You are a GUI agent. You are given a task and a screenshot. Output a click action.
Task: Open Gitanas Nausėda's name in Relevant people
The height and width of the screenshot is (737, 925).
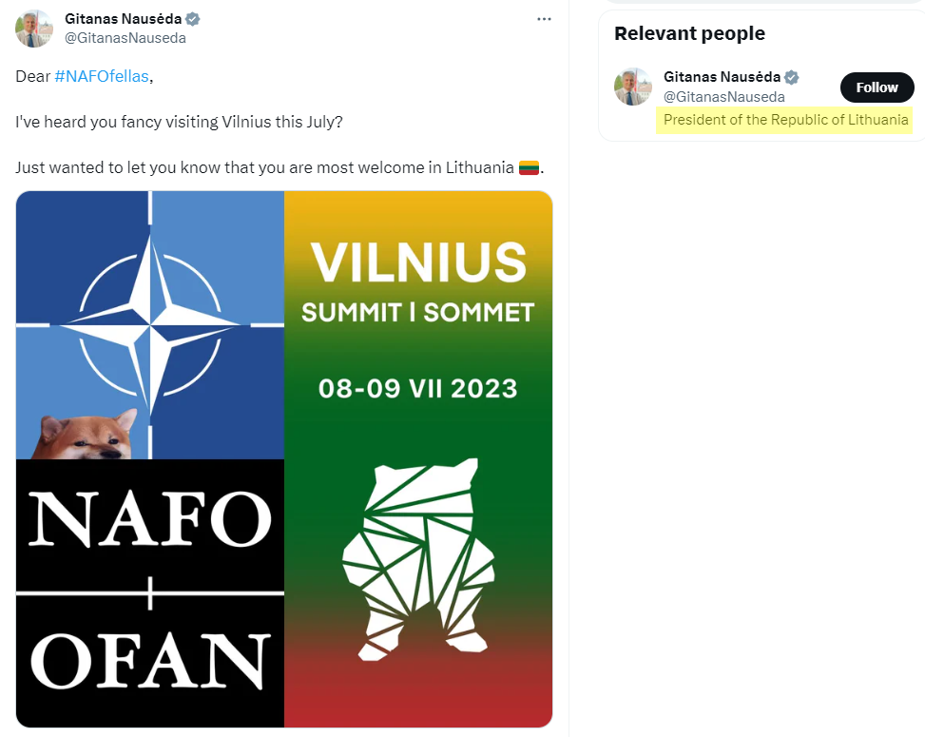(723, 77)
